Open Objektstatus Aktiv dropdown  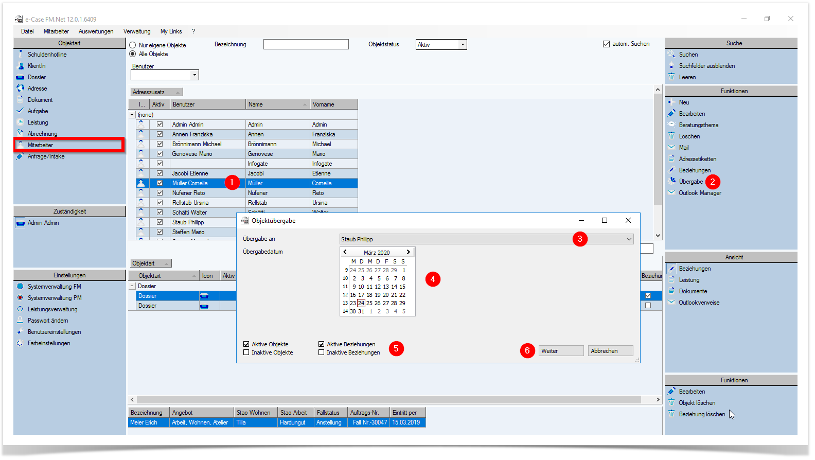(x=463, y=45)
